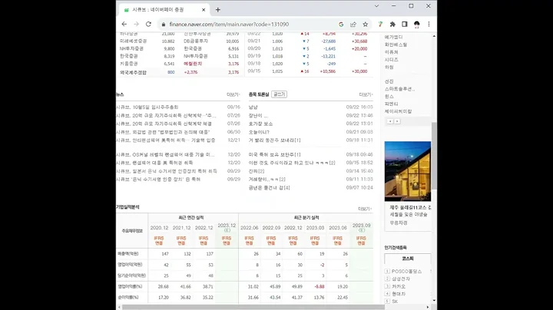View site info via the lock icon
553x310 pixels.
click(x=164, y=25)
